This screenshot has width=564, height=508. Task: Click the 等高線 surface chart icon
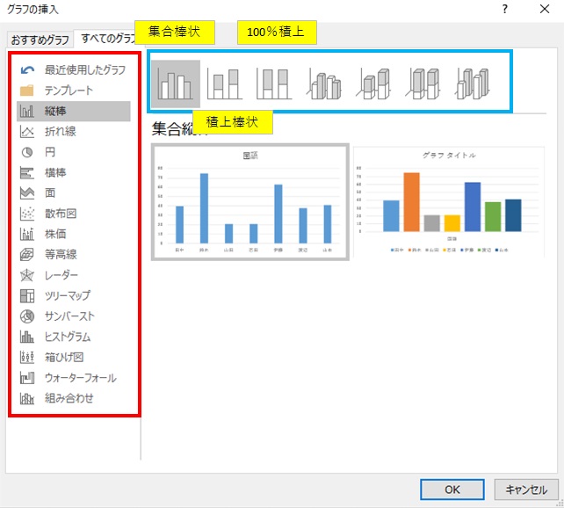click(x=27, y=255)
